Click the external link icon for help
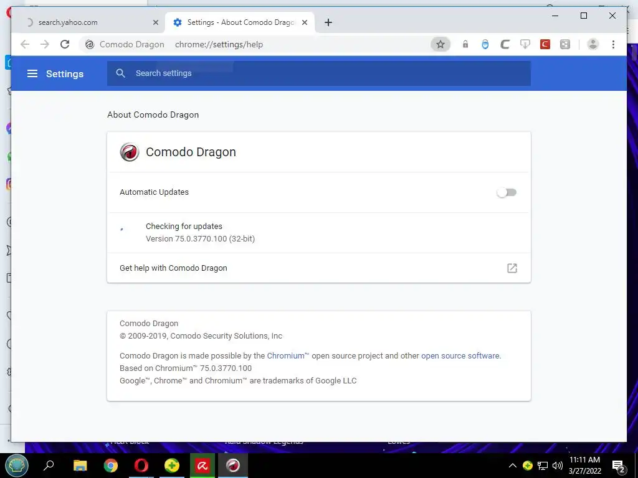Screen dimensions: 638x478 pos(512,268)
